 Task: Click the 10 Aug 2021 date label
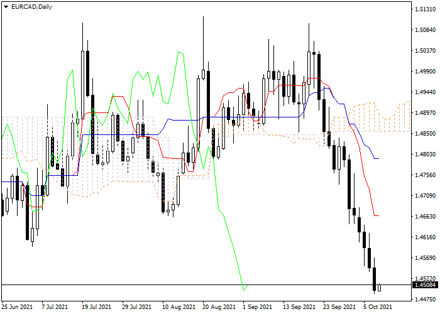click(x=179, y=306)
